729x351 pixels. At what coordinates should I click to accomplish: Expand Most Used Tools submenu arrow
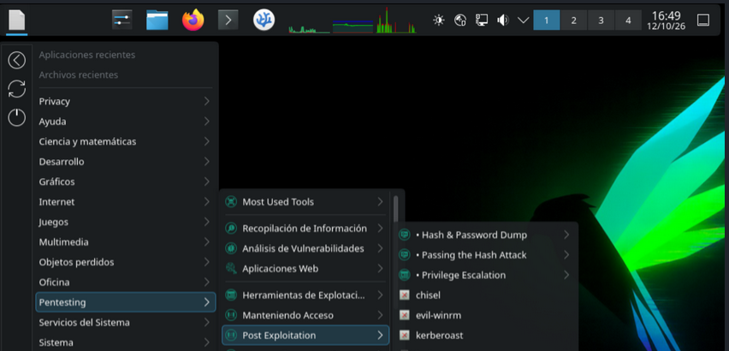pos(380,202)
